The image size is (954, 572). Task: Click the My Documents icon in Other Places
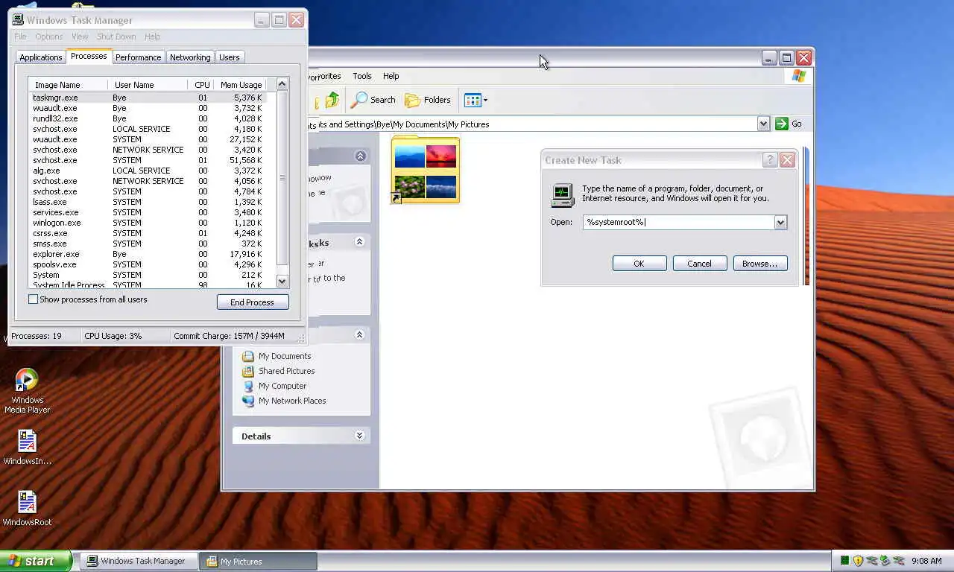pos(248,356)
